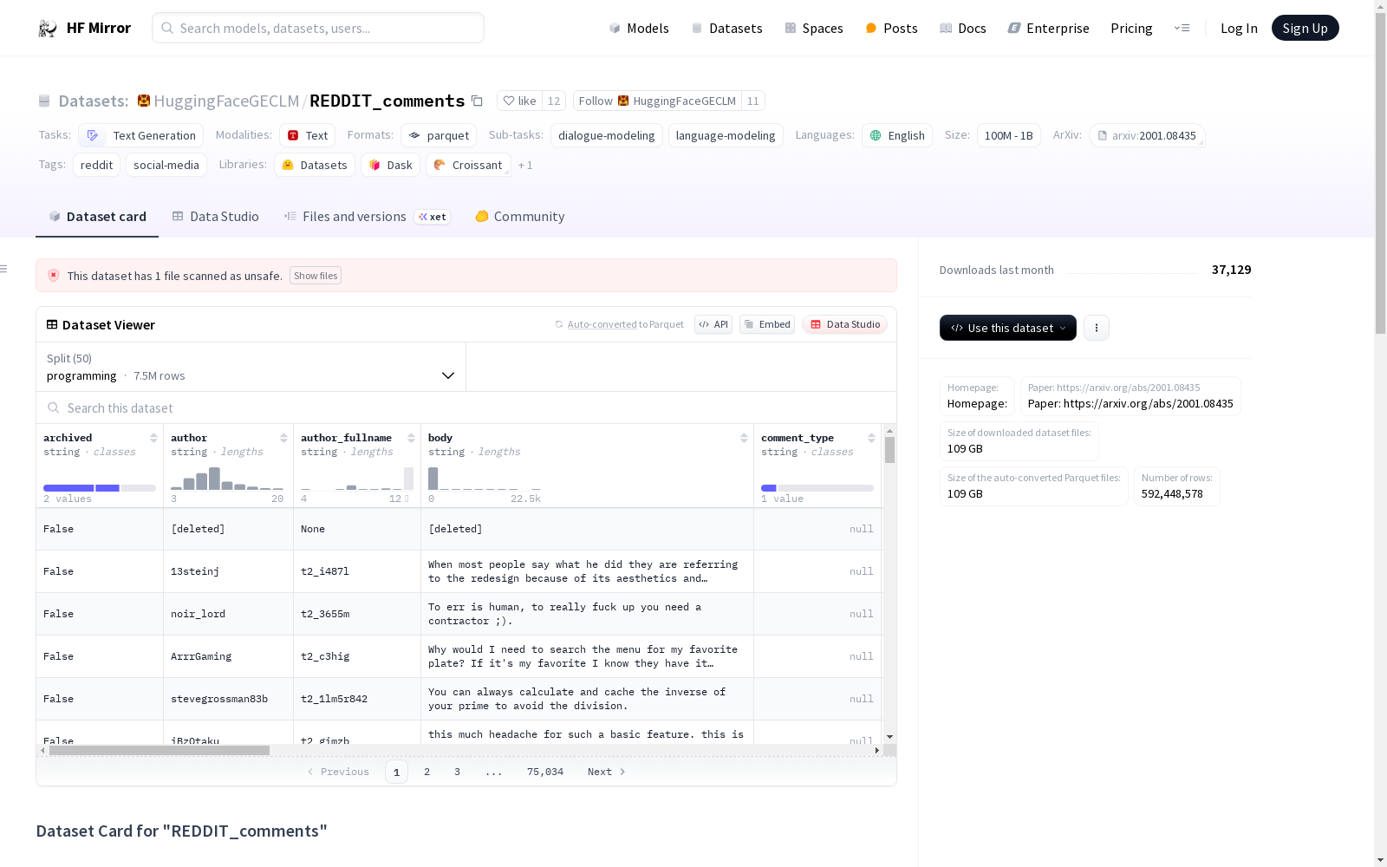Jump to page 75,034
Screen dimensions: 1387x867
545,772
